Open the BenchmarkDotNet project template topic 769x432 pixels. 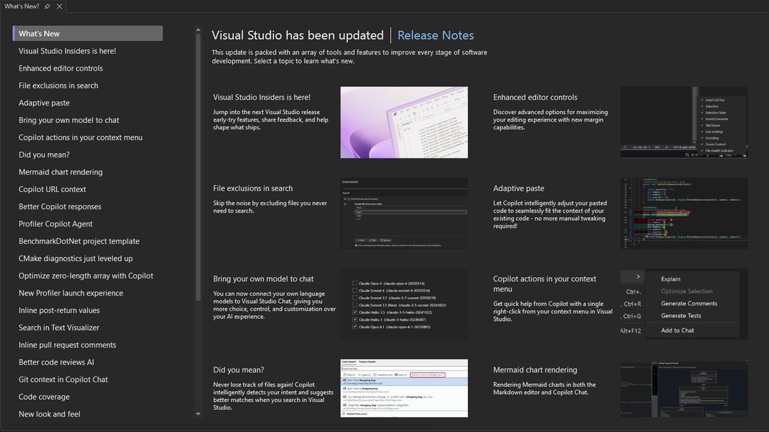pyautogui.click(x=79, y=241)
